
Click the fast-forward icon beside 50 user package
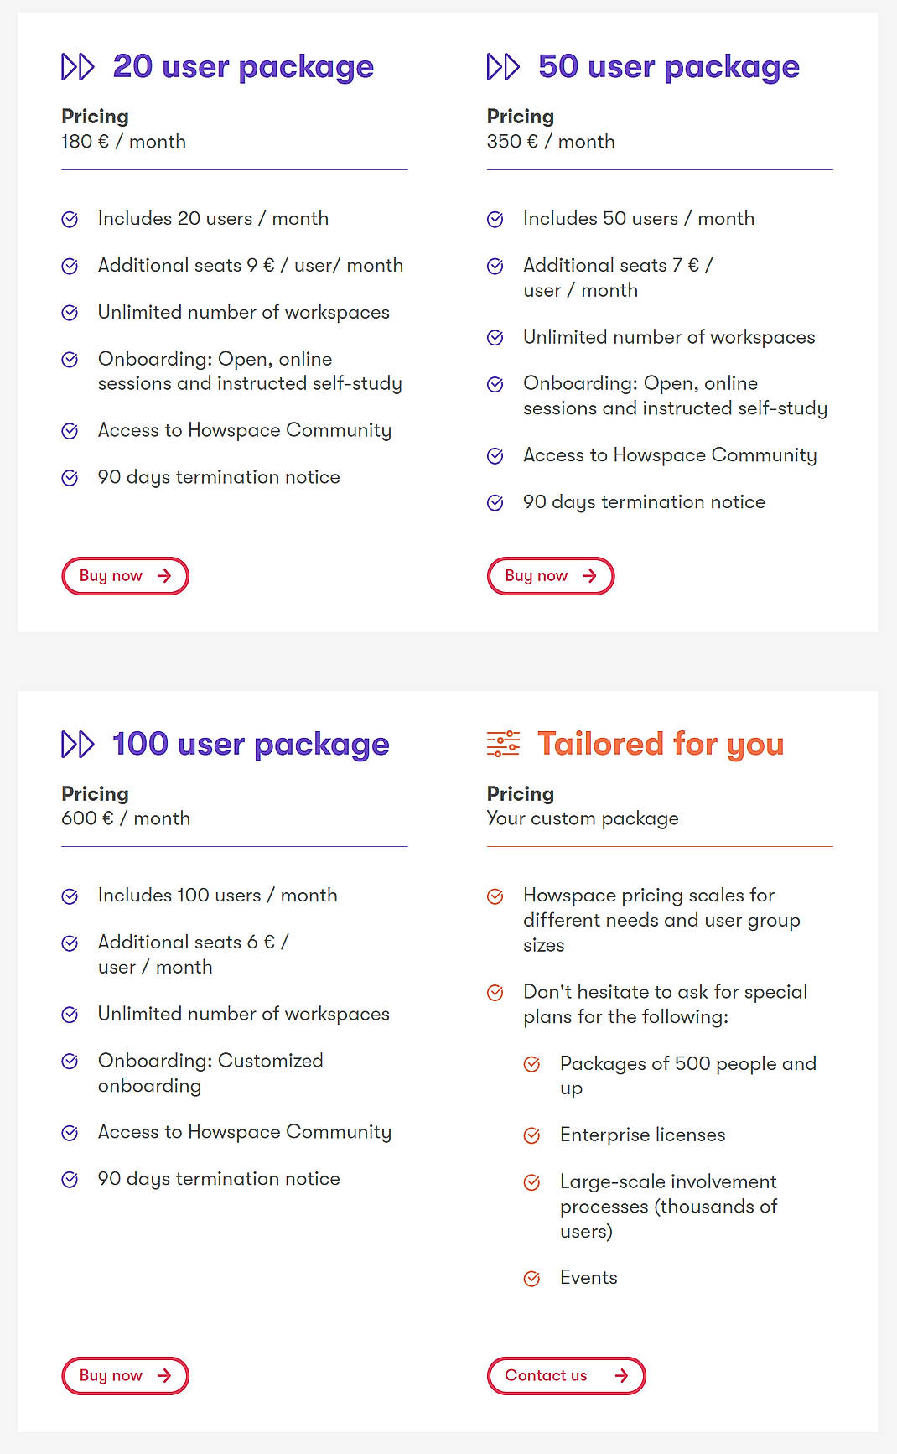point(505,67)
